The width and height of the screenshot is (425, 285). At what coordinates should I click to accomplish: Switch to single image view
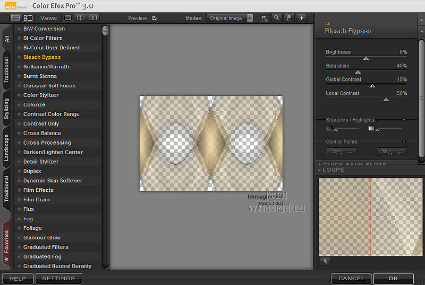pos(68,18)
